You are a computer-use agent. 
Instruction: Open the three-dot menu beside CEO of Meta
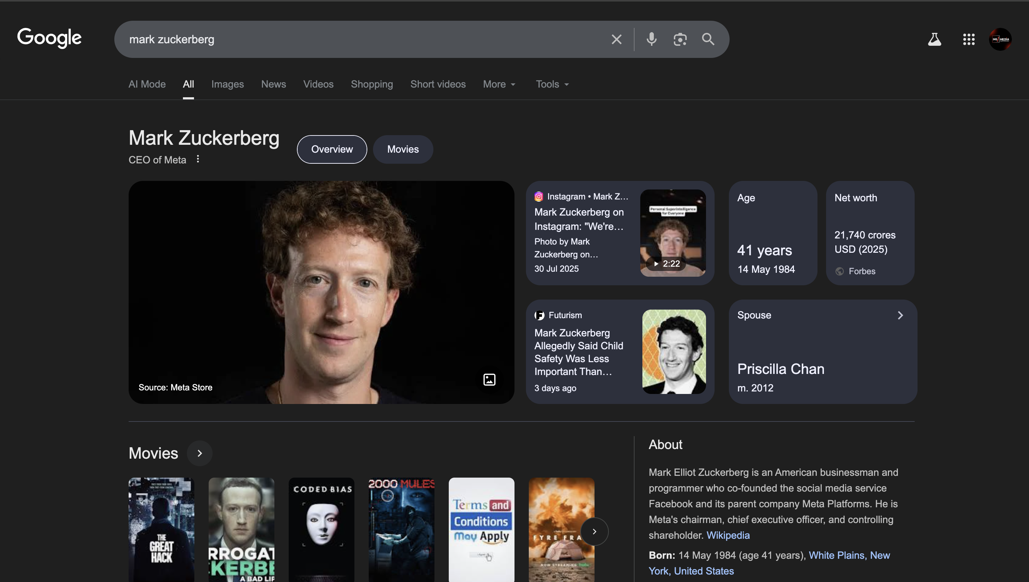click(198, 159)
